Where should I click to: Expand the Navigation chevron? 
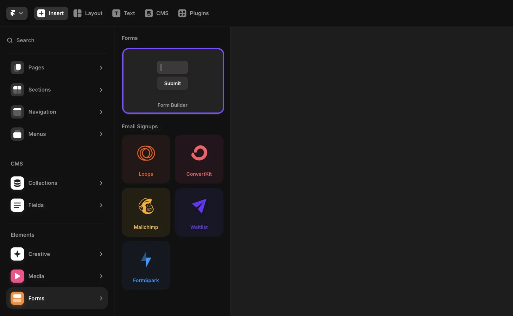coord(101,112)
